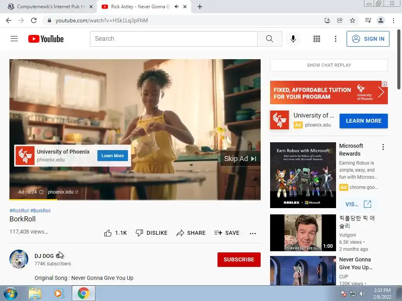This screenshot has height=301, width=402.
Task: Close the Computernewb tab
Action: [x=91, y=7]
